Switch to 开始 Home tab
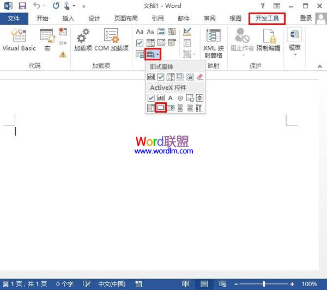 point(43,18)
